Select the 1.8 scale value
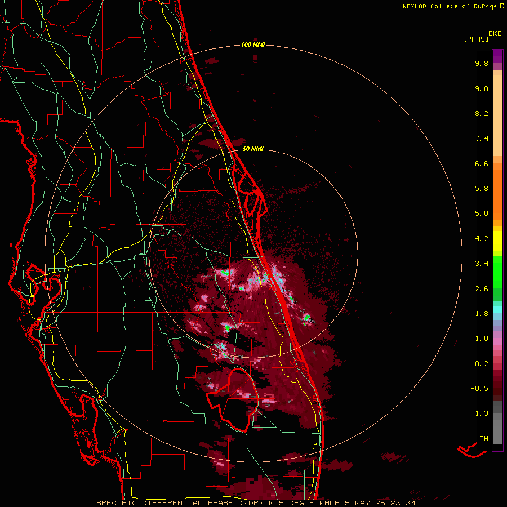 tap(482, 314)
